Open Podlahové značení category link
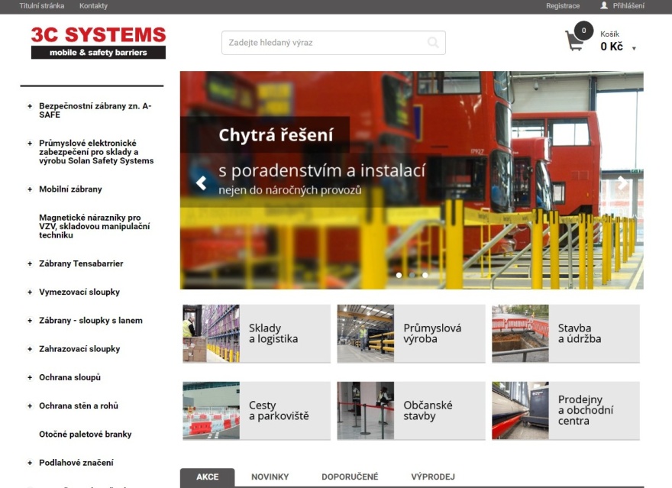The height and width of the screenshot is (488, 672). [76, 463]
